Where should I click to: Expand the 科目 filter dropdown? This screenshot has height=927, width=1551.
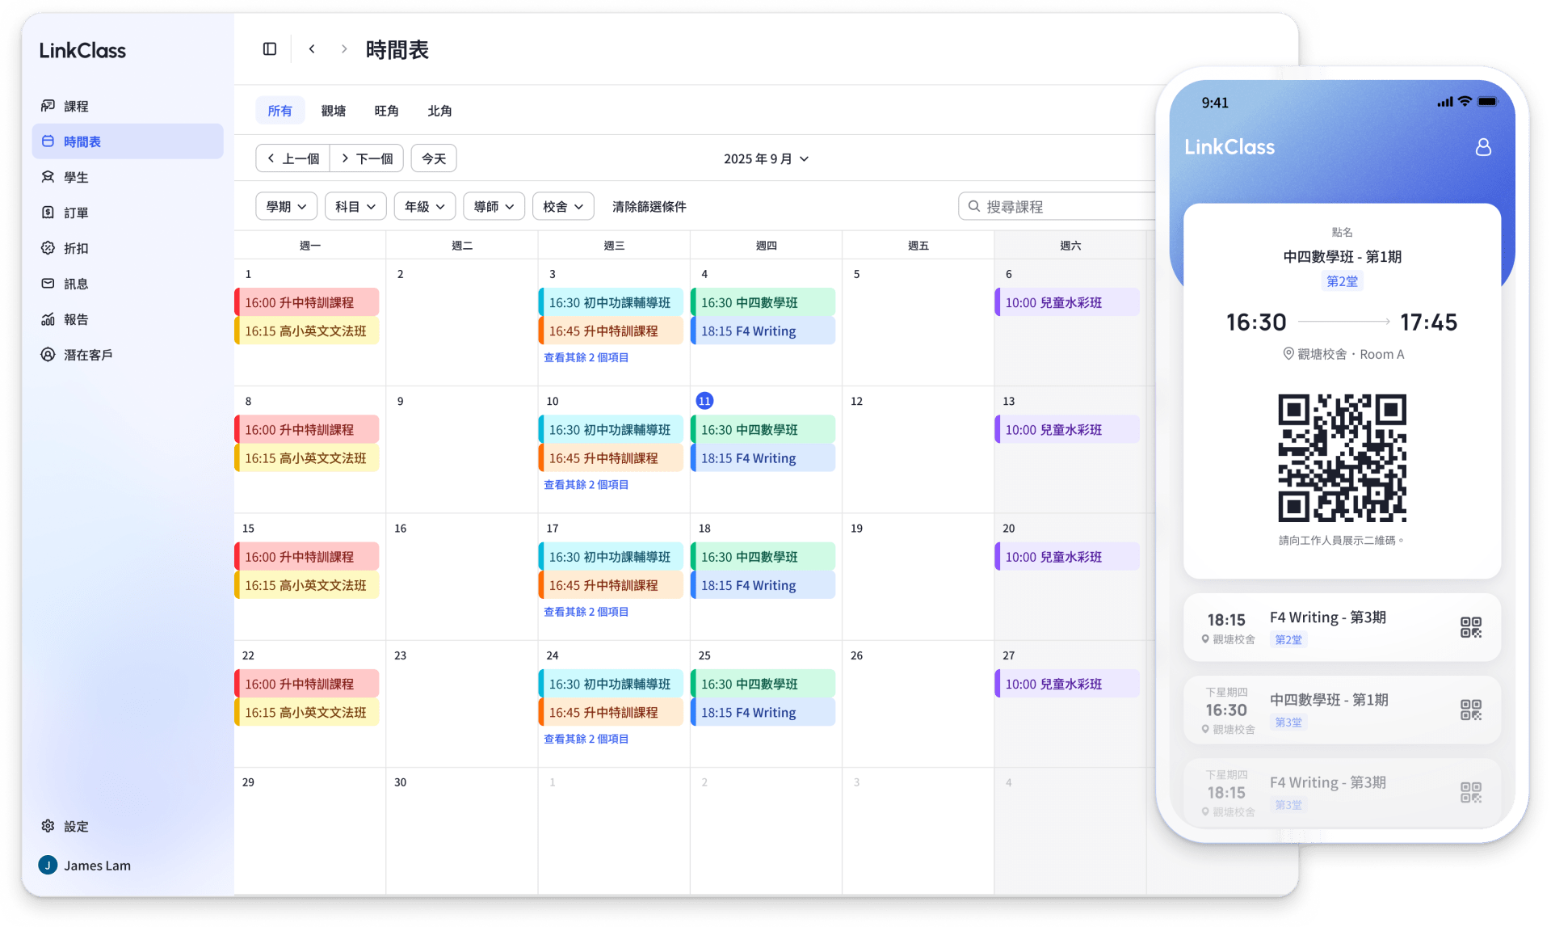pos(355,206)
